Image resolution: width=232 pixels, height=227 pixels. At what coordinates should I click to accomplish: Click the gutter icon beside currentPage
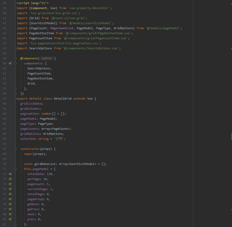(10, 189)
